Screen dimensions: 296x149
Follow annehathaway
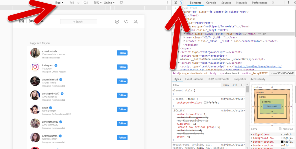tap(122, 124)
